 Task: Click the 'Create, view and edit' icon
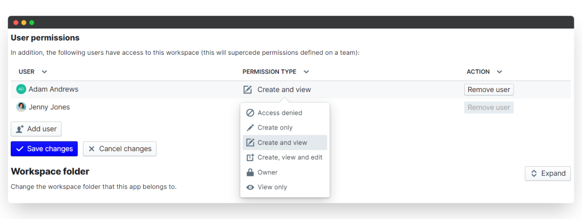click(250, 157)
